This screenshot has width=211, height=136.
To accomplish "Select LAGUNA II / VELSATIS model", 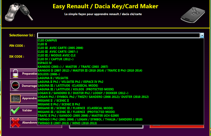I will (53, 78).
